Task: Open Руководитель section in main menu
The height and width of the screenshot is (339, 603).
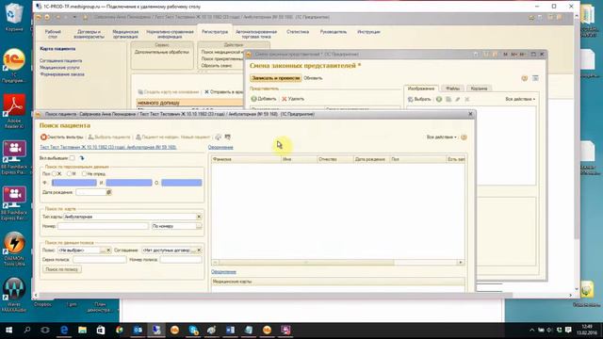Action: (334, 32)
